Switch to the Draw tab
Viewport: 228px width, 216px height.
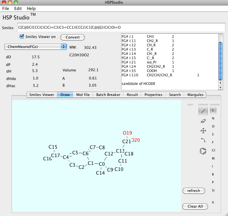tap(65, 95)
